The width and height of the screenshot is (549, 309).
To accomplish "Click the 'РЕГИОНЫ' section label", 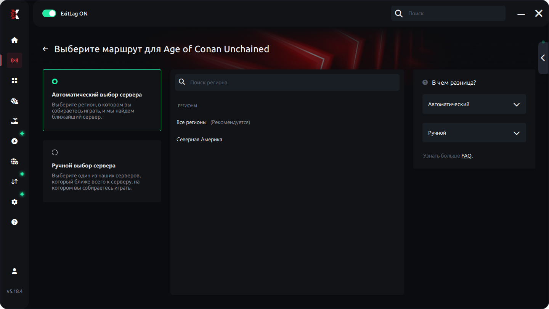I will click(188, 106).
